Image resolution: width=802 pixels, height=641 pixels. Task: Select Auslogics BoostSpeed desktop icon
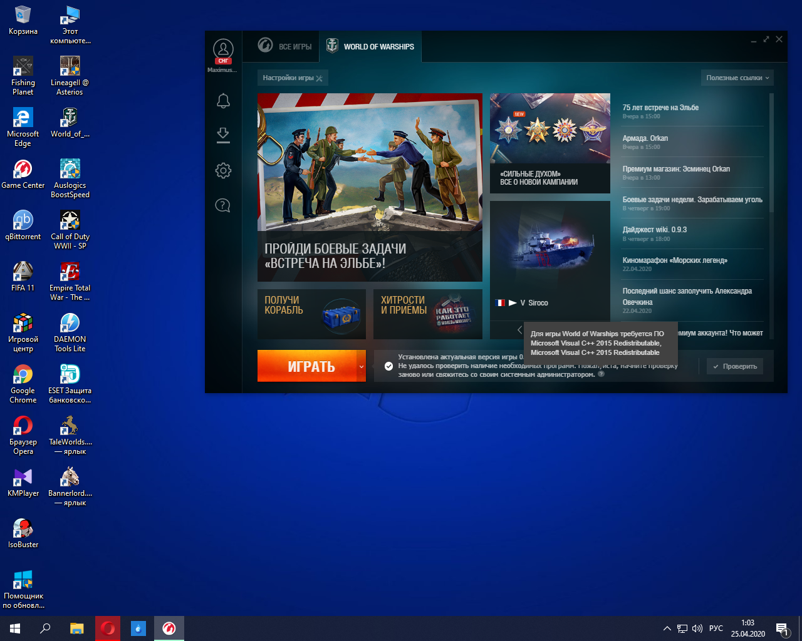tap(70, 178)
